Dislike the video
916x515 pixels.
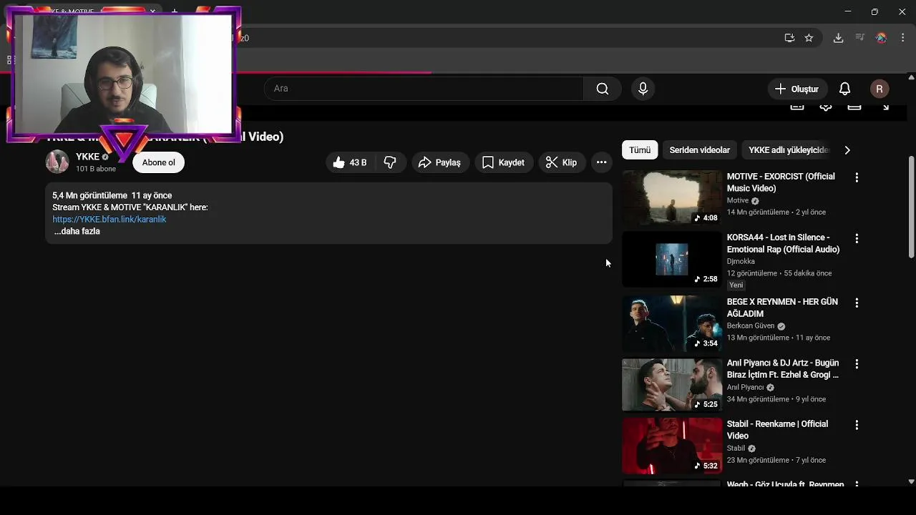(x=390, y=162)
